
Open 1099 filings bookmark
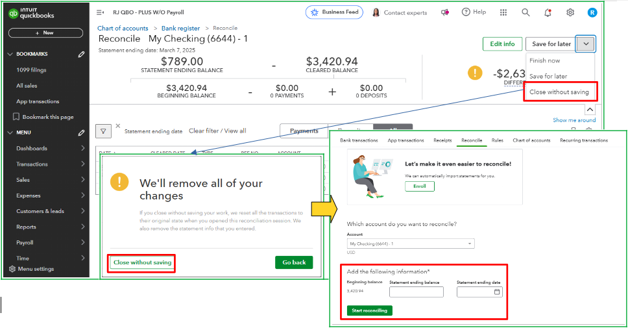click(31, 69)
